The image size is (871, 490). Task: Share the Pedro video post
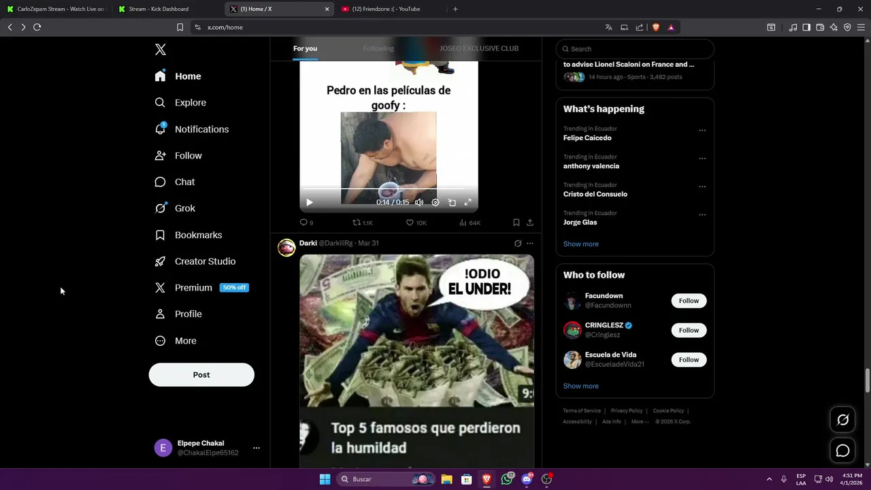click(530, 223)
